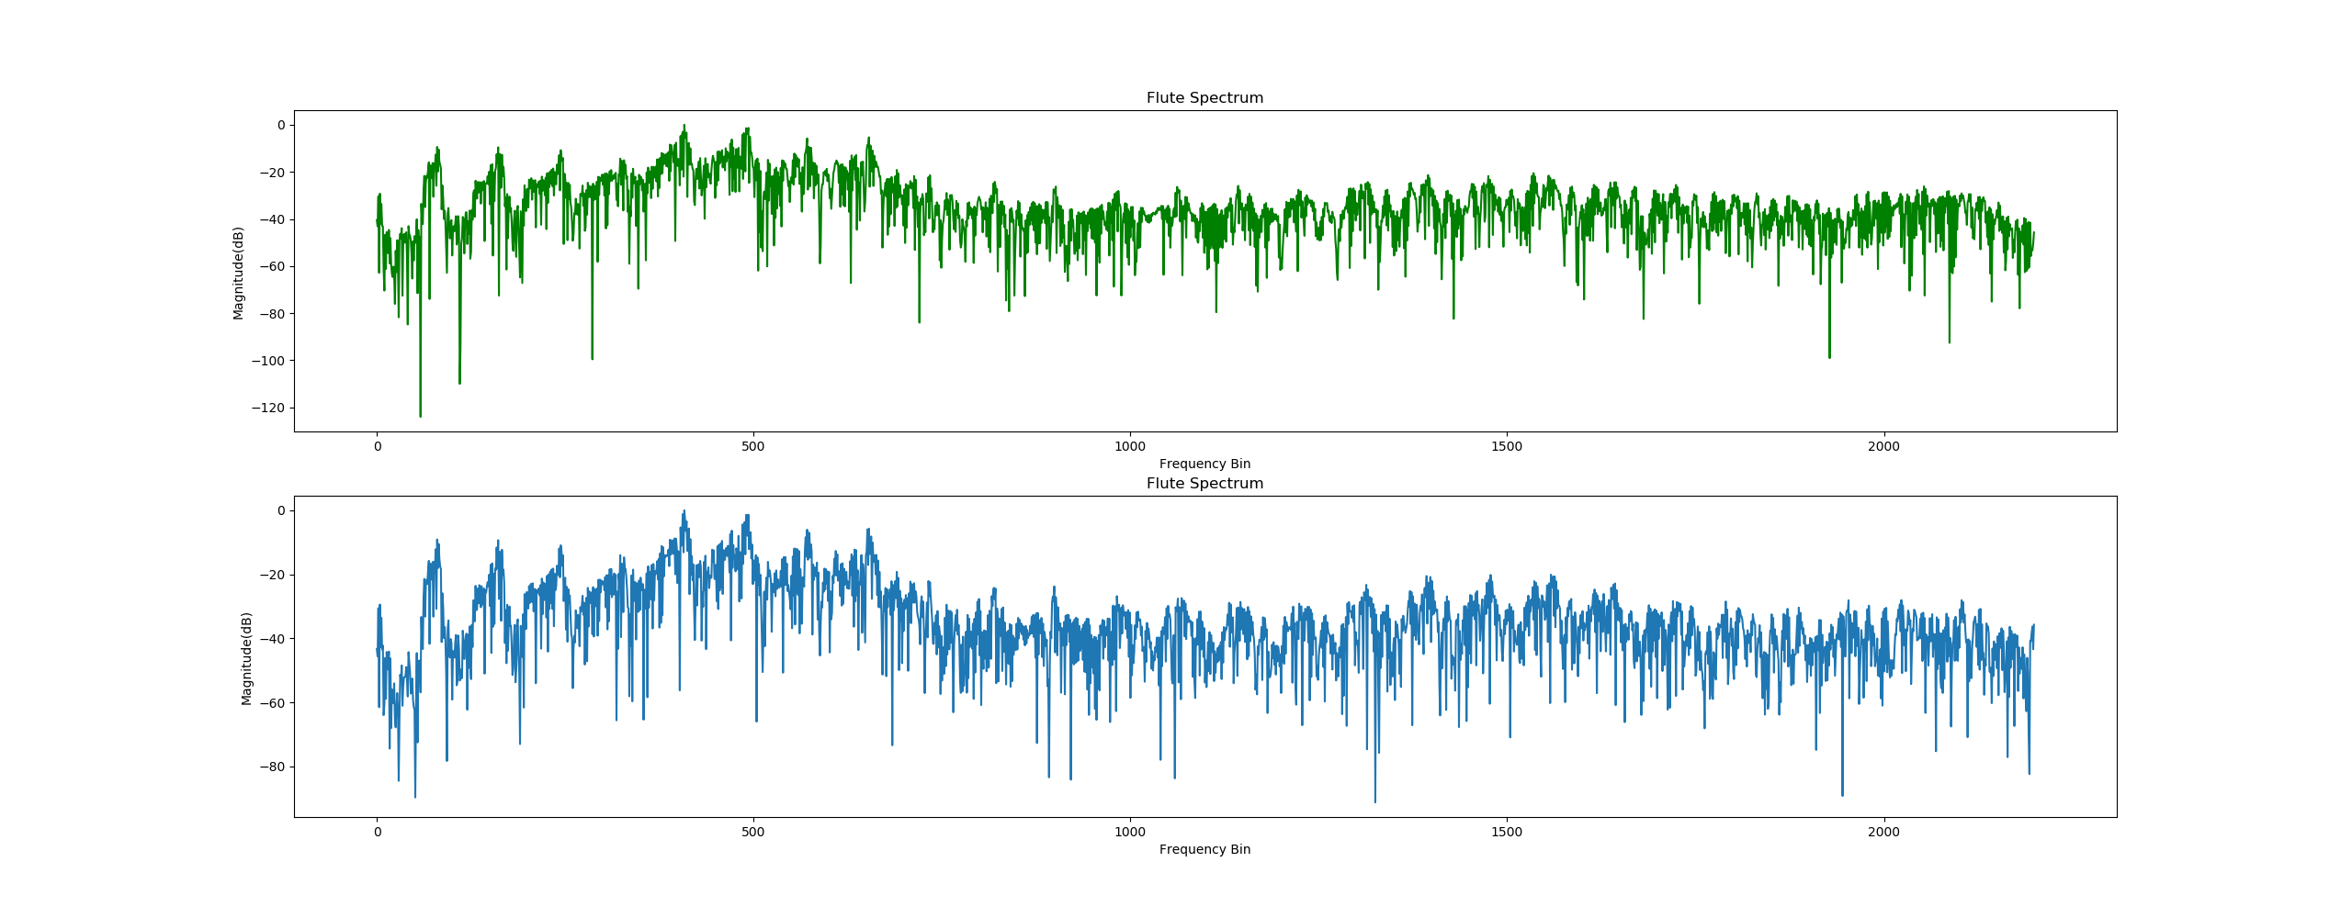This screenshot has width=2352, height=918.
Task: Select the green plot's "Magnitude(dB)" y-axis label
Action: click(239, 273)
